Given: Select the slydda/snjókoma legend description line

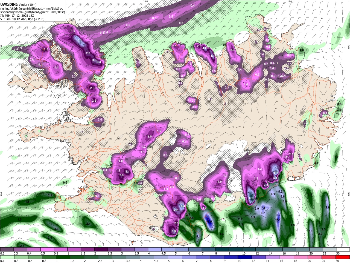Looking at the screenshot, I should point(33,12).
